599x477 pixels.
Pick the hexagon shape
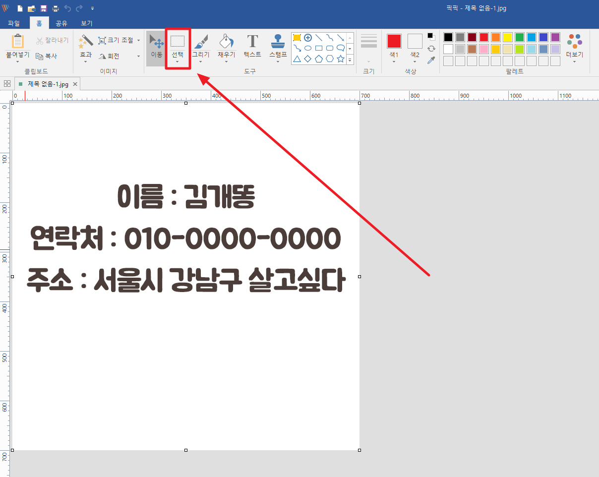330,59
